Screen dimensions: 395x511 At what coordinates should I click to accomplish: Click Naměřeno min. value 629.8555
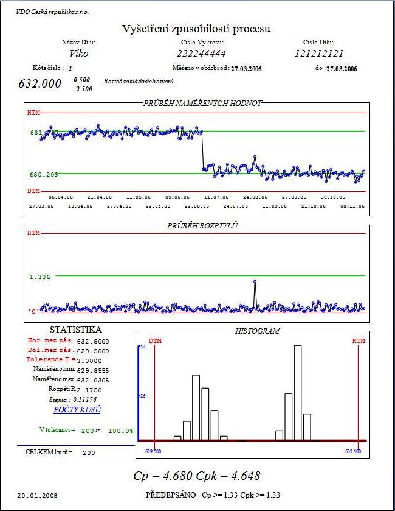[x=93, y=370]
